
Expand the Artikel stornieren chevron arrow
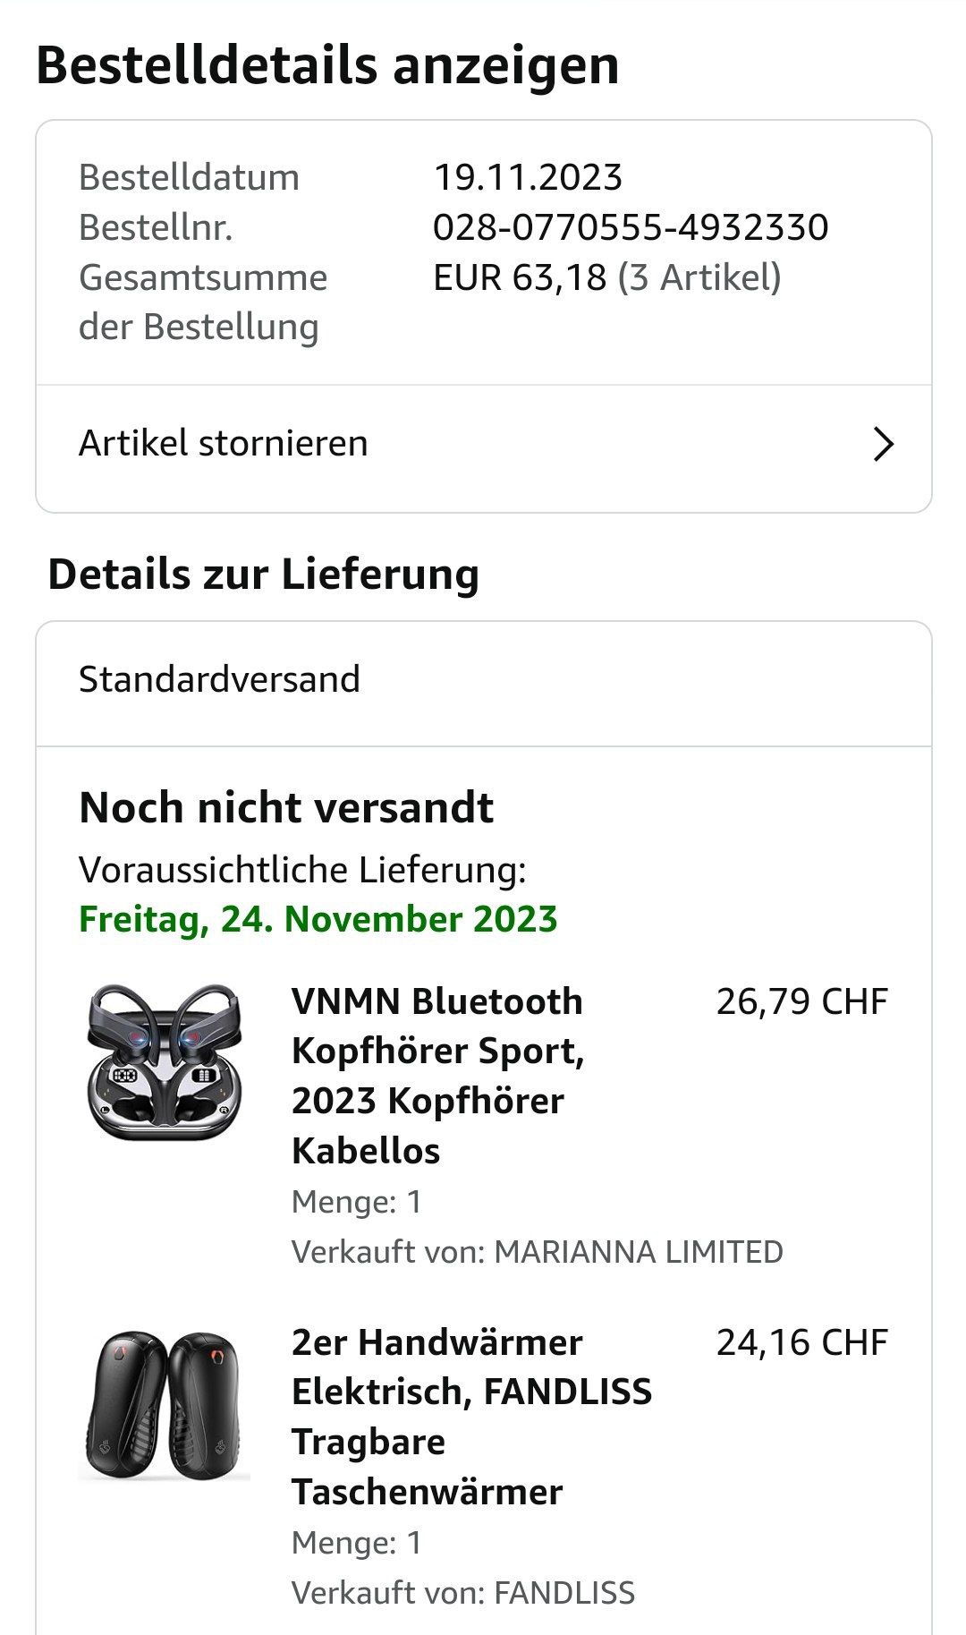click(883, 444)
